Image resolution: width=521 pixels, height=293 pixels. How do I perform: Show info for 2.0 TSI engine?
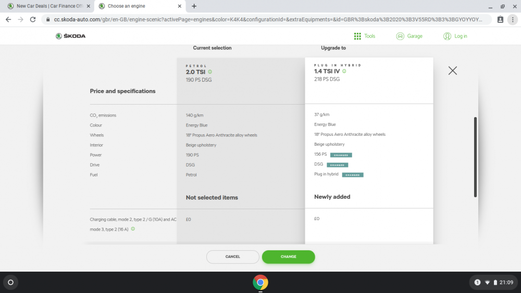coord(210,72)
